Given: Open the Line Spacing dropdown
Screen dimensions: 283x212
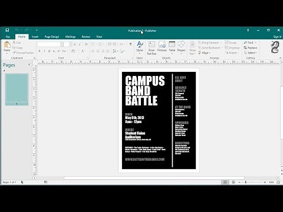Looking at the screenshot, I should click(115, 51).
